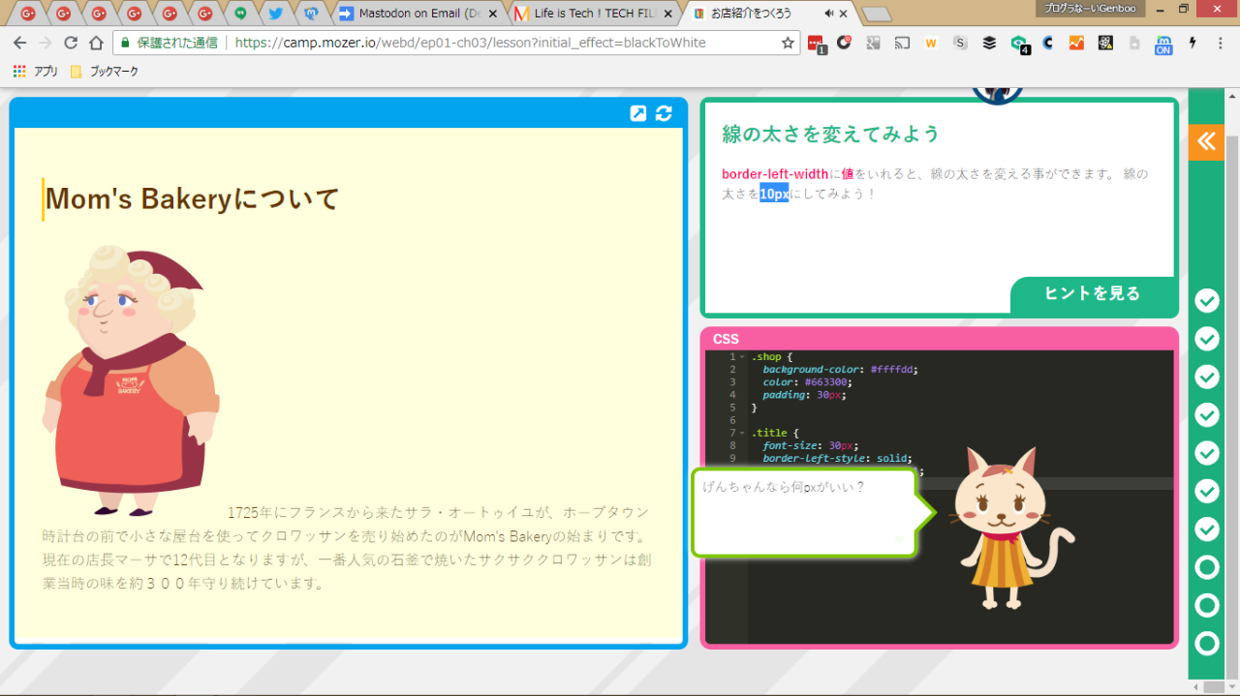Reload the page in browser
The image size is (1240, 696).
tap(71, 44)
